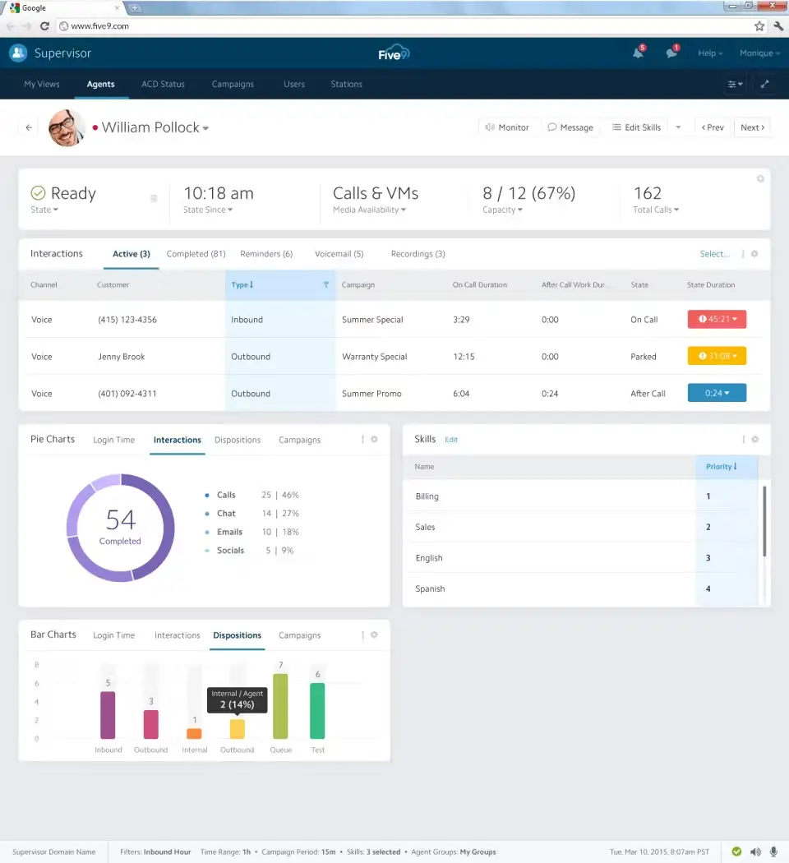
Task: Open the Message icon to contact William Pollock
Action: click(552, 127)
